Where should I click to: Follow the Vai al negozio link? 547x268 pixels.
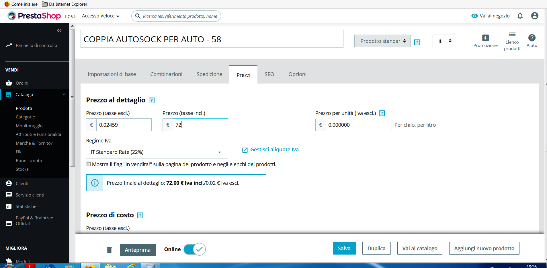[491, 16]
